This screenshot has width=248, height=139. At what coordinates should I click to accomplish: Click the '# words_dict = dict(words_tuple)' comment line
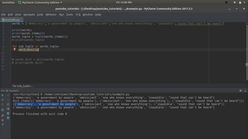38,59
